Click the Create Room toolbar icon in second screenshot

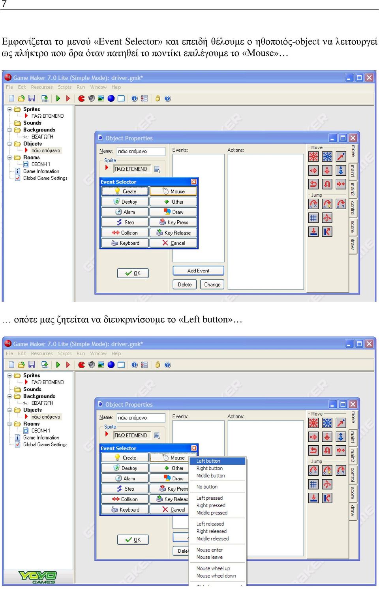click(x=121, y=365)
